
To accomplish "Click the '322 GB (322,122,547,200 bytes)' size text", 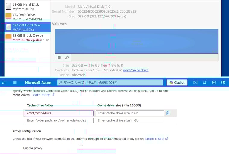I will [102, 16].
